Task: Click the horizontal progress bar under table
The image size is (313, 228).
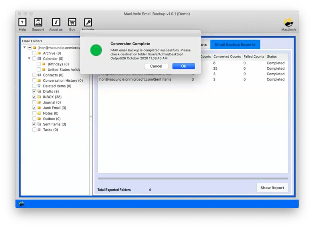Action: [193, 178]
